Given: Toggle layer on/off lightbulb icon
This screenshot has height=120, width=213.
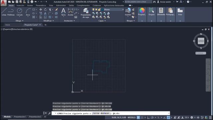Looking at the screenshot, I should click(93, 10).
